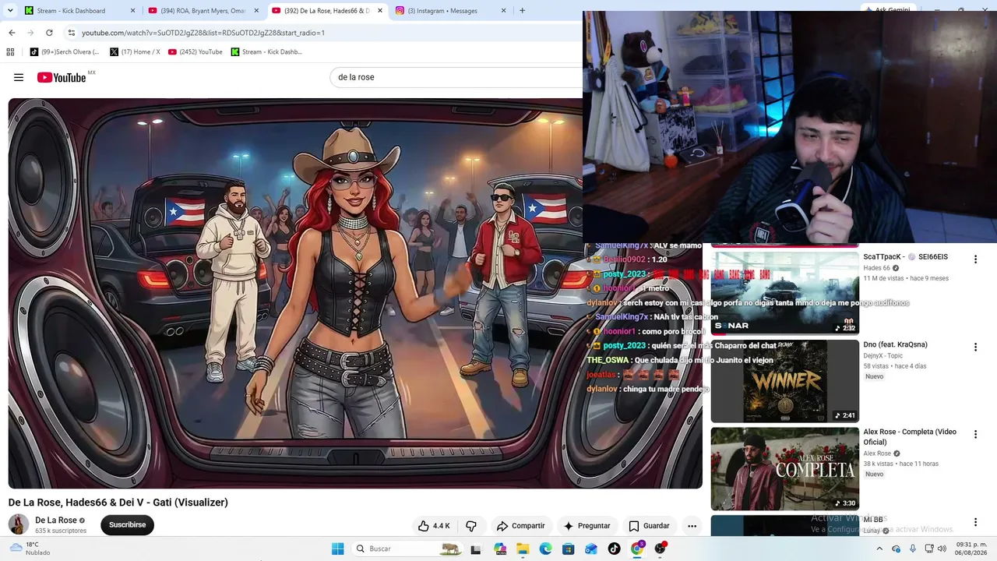Open Chrome from taskbar
The width and height of the screenshot is (997, 561).
[x=637, y=549]
